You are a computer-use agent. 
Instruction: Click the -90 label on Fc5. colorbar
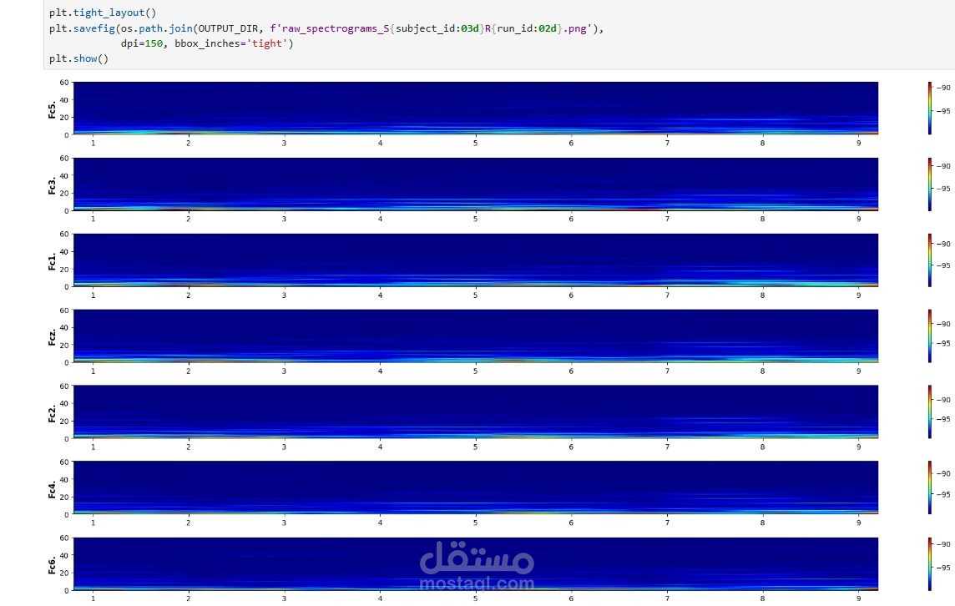943,88
